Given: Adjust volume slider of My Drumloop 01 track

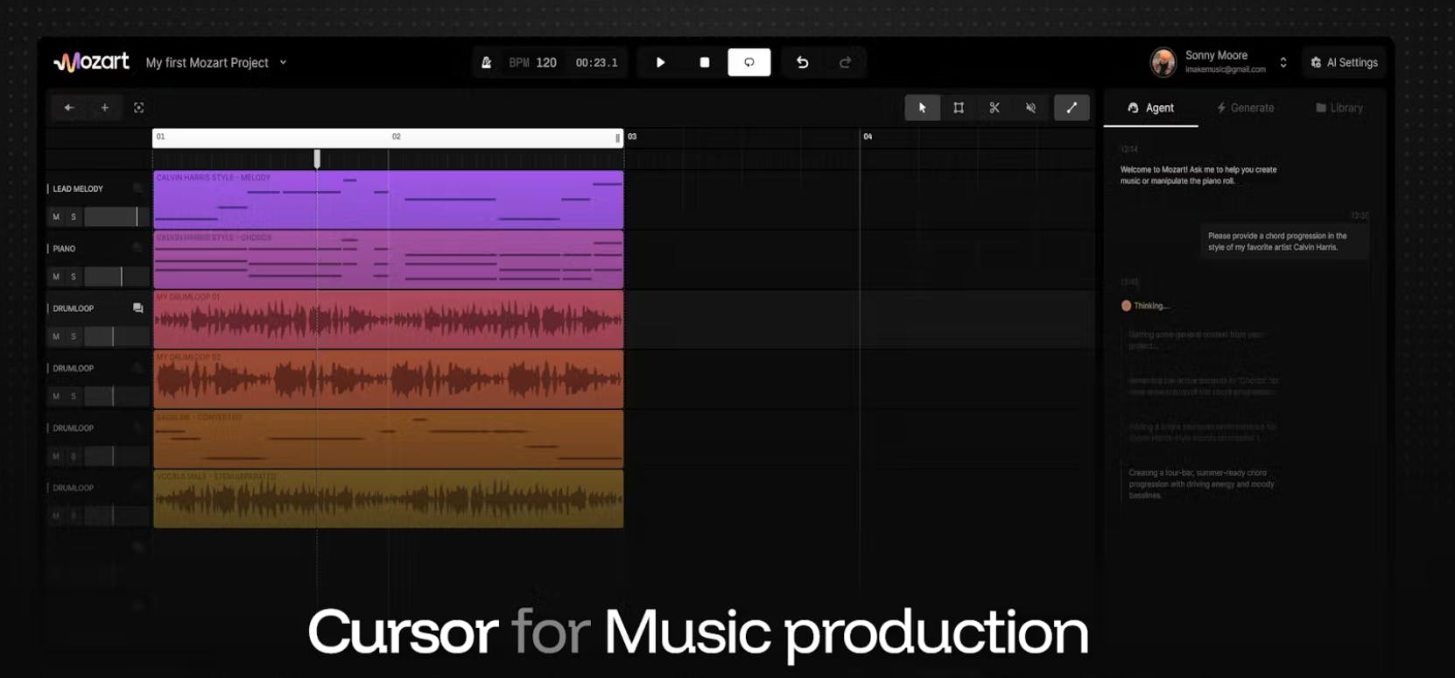Looking at the screenshot, I should point(116,336).
